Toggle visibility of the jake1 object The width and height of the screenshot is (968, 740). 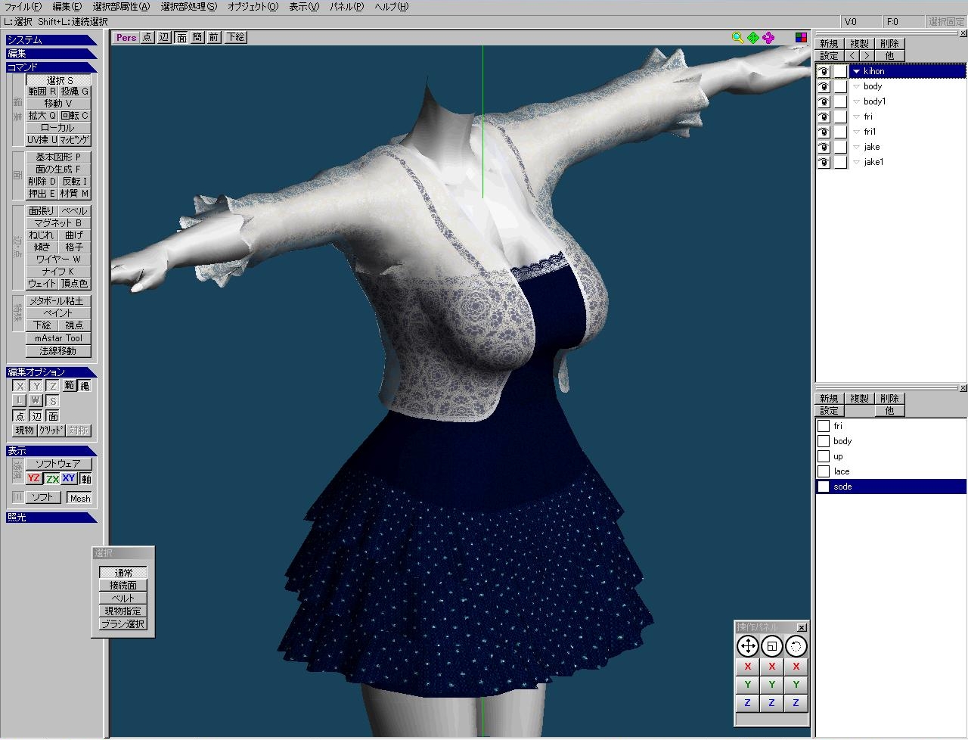coord(824,162)
